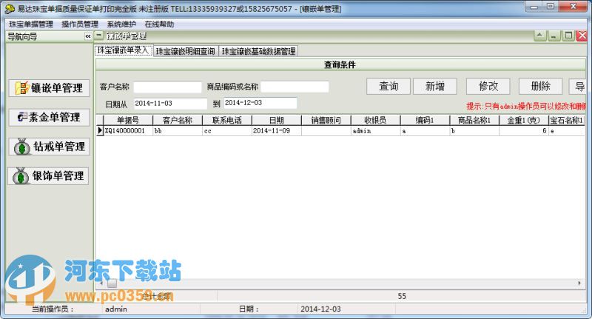Focus the 客户名称 input field
The image size is (592, 319).
tap(168, 87)
